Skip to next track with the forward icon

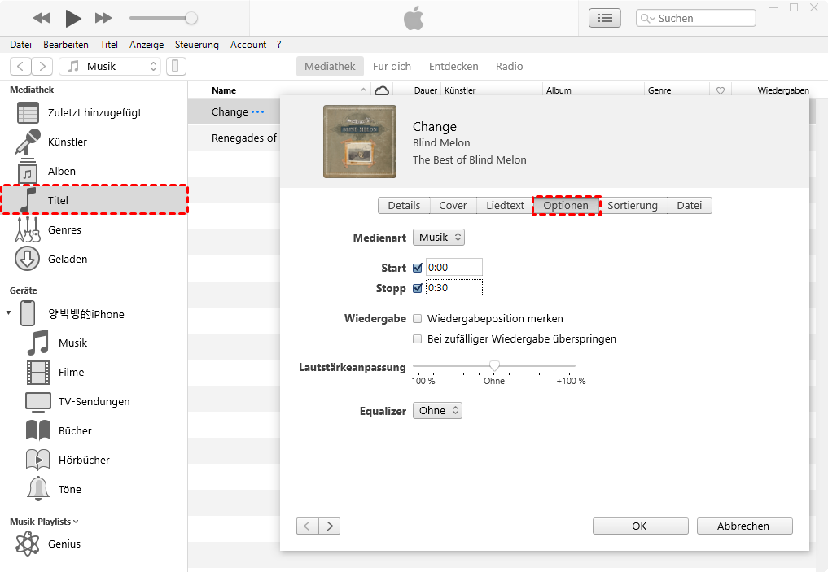[103, 18]
